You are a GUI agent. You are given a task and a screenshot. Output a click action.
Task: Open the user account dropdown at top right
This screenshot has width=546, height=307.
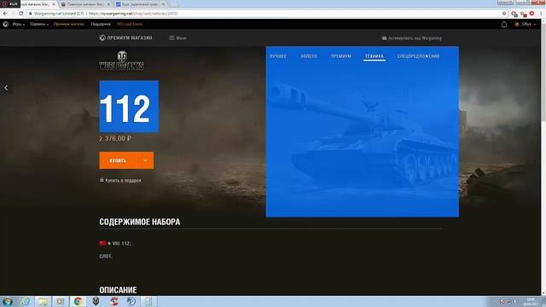(x=526, y=25)
